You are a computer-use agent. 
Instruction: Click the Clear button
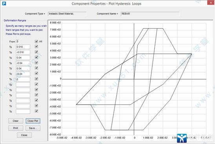click(x=16, y=121)
